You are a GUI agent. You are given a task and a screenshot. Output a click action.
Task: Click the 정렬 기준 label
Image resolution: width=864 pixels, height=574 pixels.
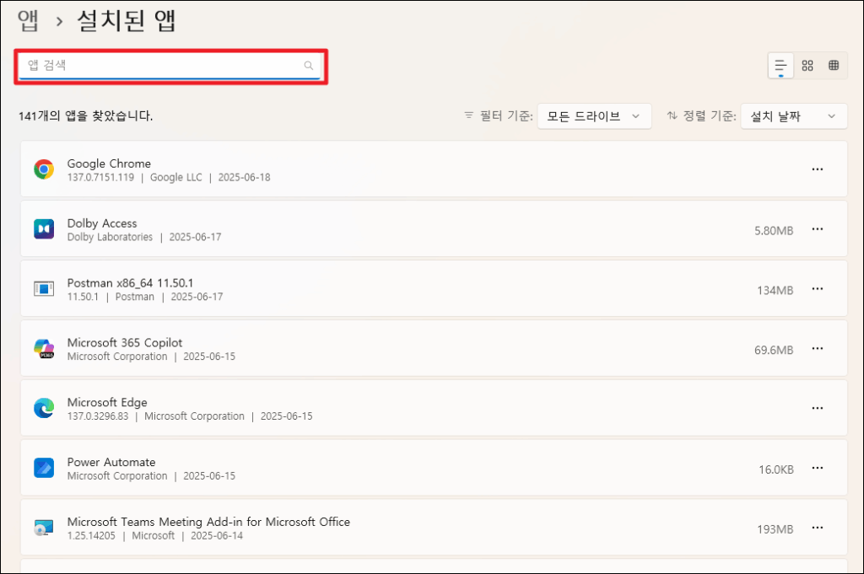click(x=710, y=115)
